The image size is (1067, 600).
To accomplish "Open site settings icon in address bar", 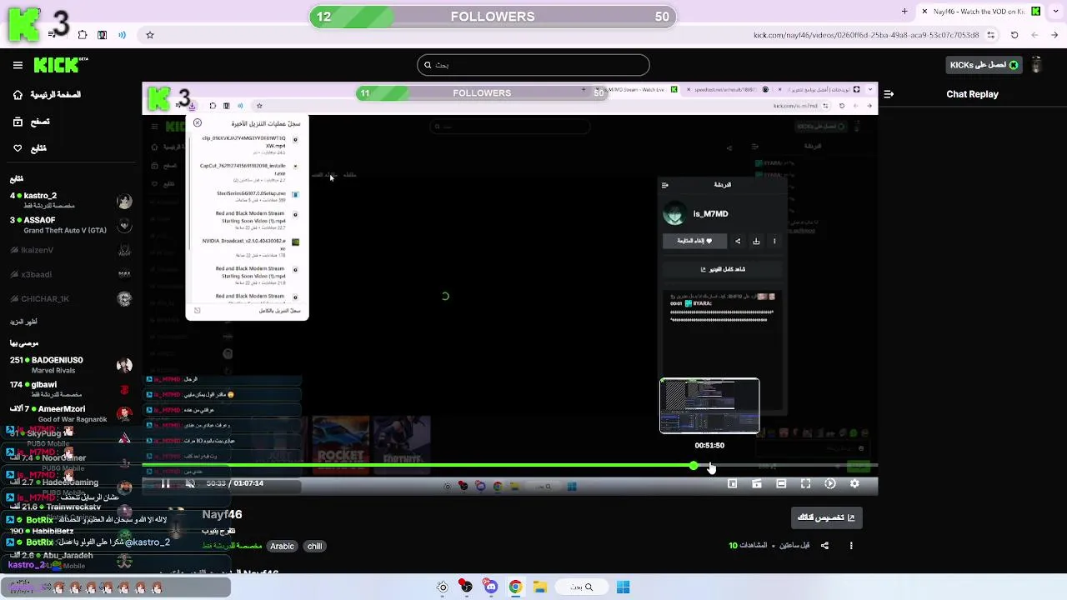I will click(x=990, y=35).
